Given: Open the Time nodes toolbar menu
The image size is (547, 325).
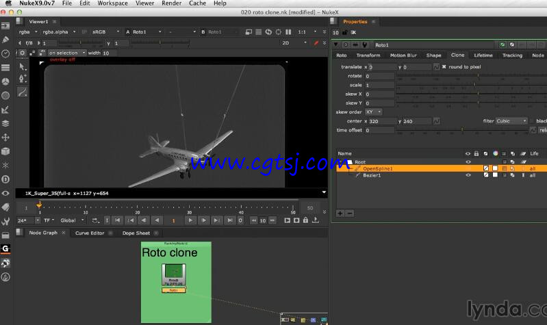Looking at the screenshot, I should coord(5,53).
